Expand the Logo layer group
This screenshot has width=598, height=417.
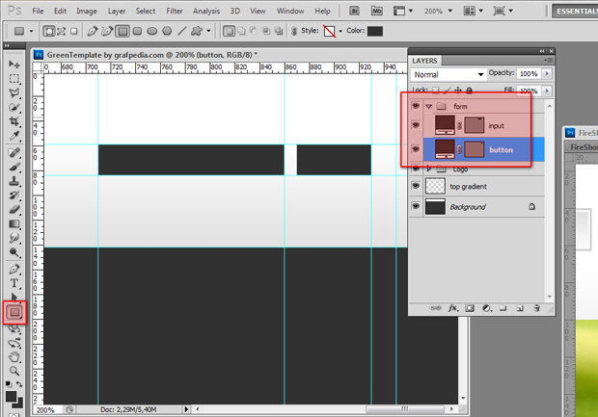428,169
